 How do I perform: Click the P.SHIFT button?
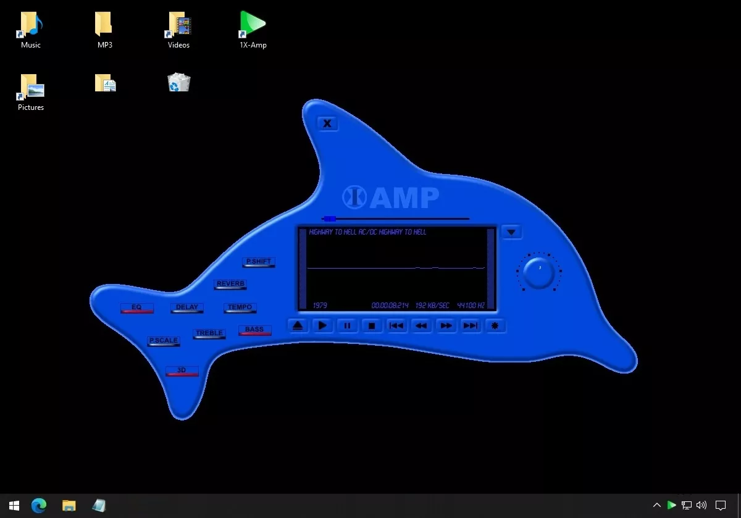[258, 262]
